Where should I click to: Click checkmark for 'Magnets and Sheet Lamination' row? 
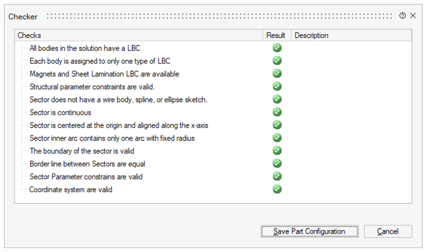pos(277,74)
